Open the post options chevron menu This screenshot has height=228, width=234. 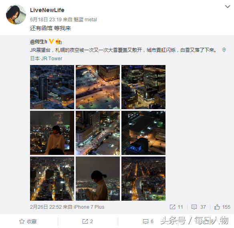(227, 7)
